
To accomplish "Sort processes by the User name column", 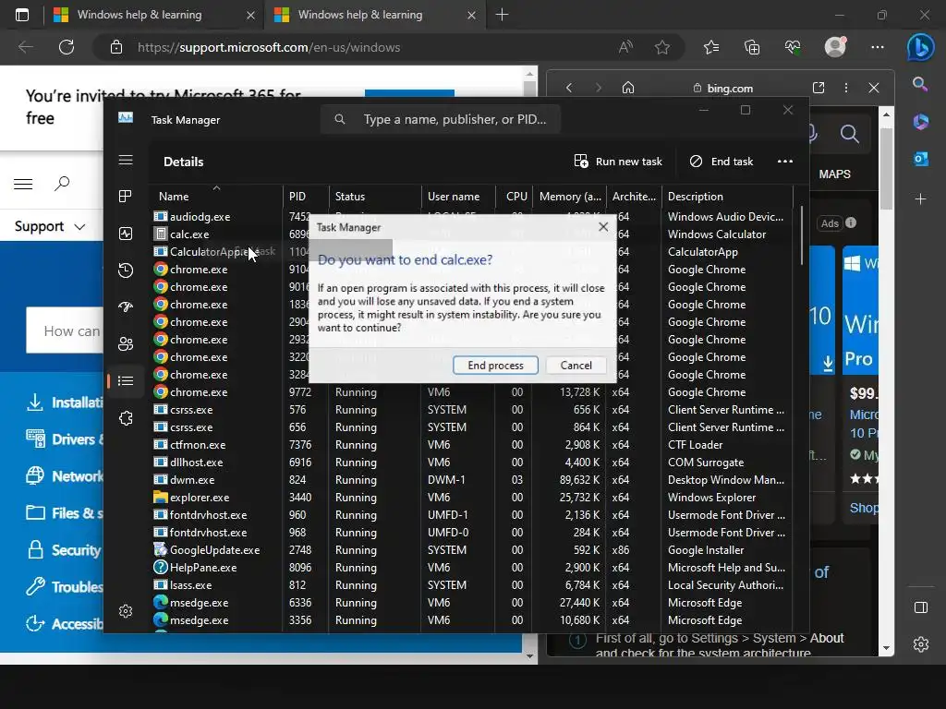I will (x=454, y=196).
